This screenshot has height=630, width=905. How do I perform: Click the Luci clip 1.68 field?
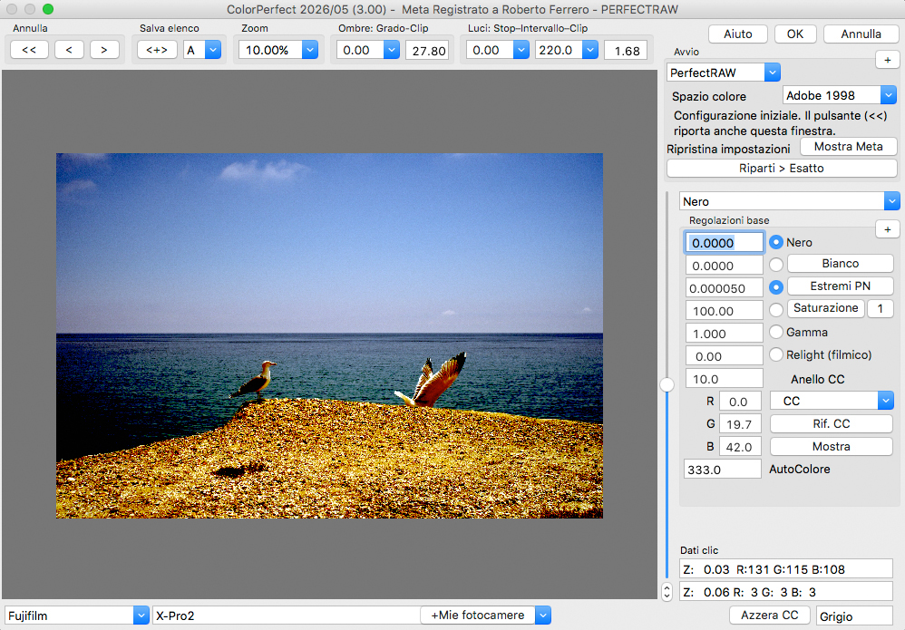pos(627,51)
